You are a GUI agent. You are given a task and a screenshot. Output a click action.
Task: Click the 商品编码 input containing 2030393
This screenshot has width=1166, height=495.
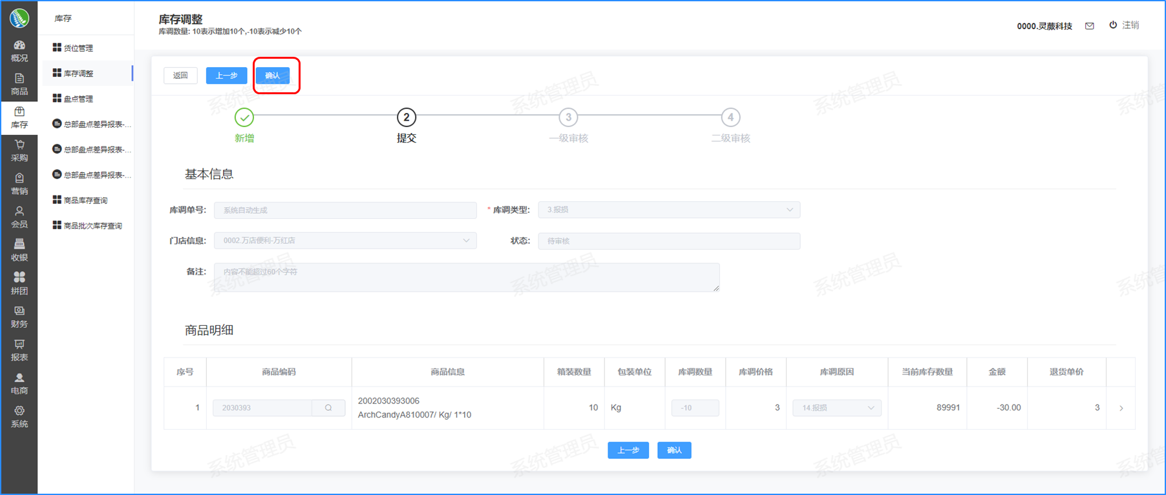pyautogui.click(x=263, y=408)
